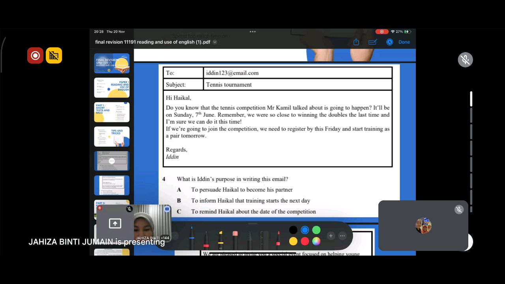
Task: Open markup toolbar more options ellipsis
Action: click(x=342, y=236)
